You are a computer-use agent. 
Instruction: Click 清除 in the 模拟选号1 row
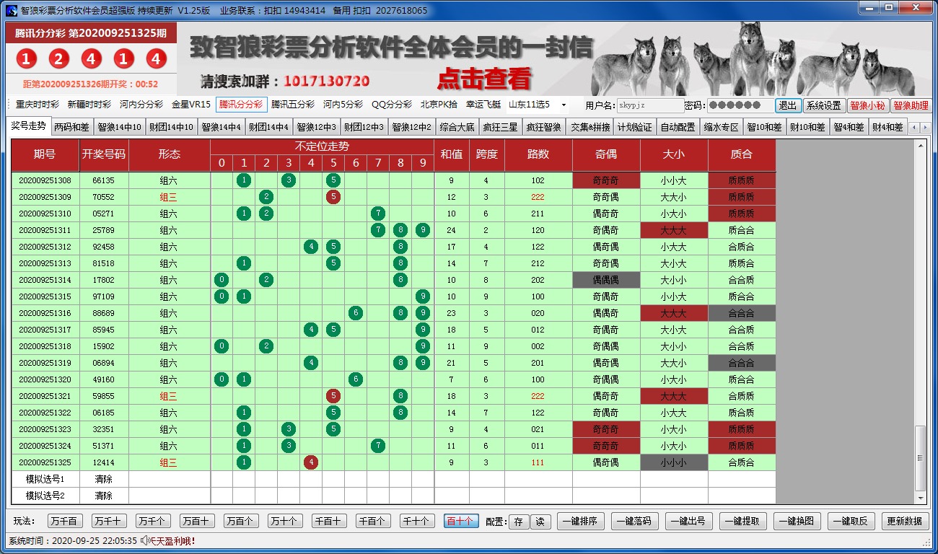tap(104, 479)
